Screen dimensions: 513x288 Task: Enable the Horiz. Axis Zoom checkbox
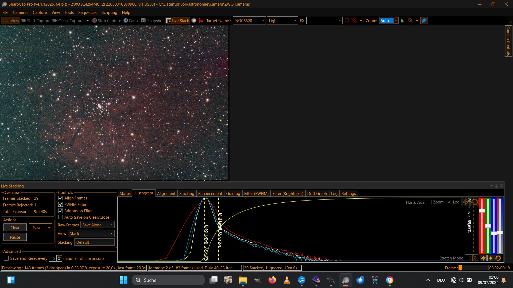(x=429, y=202)
